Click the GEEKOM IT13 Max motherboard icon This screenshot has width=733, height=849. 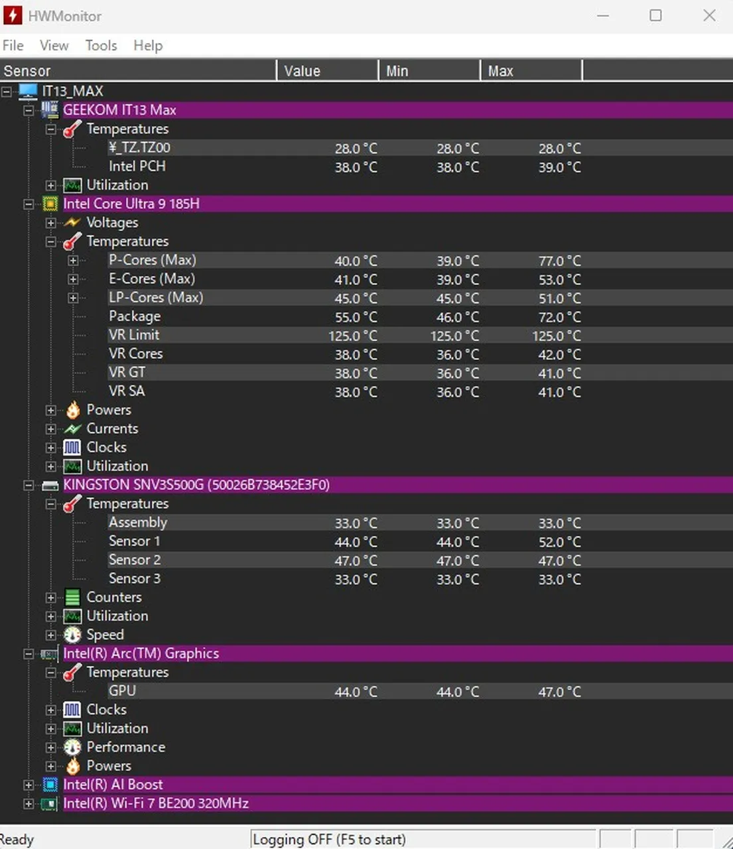pyautogui.click(x=50, y=109)
